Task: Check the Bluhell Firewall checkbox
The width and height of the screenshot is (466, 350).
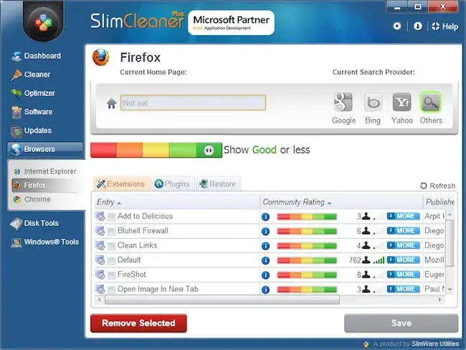Action: (111, 232)
